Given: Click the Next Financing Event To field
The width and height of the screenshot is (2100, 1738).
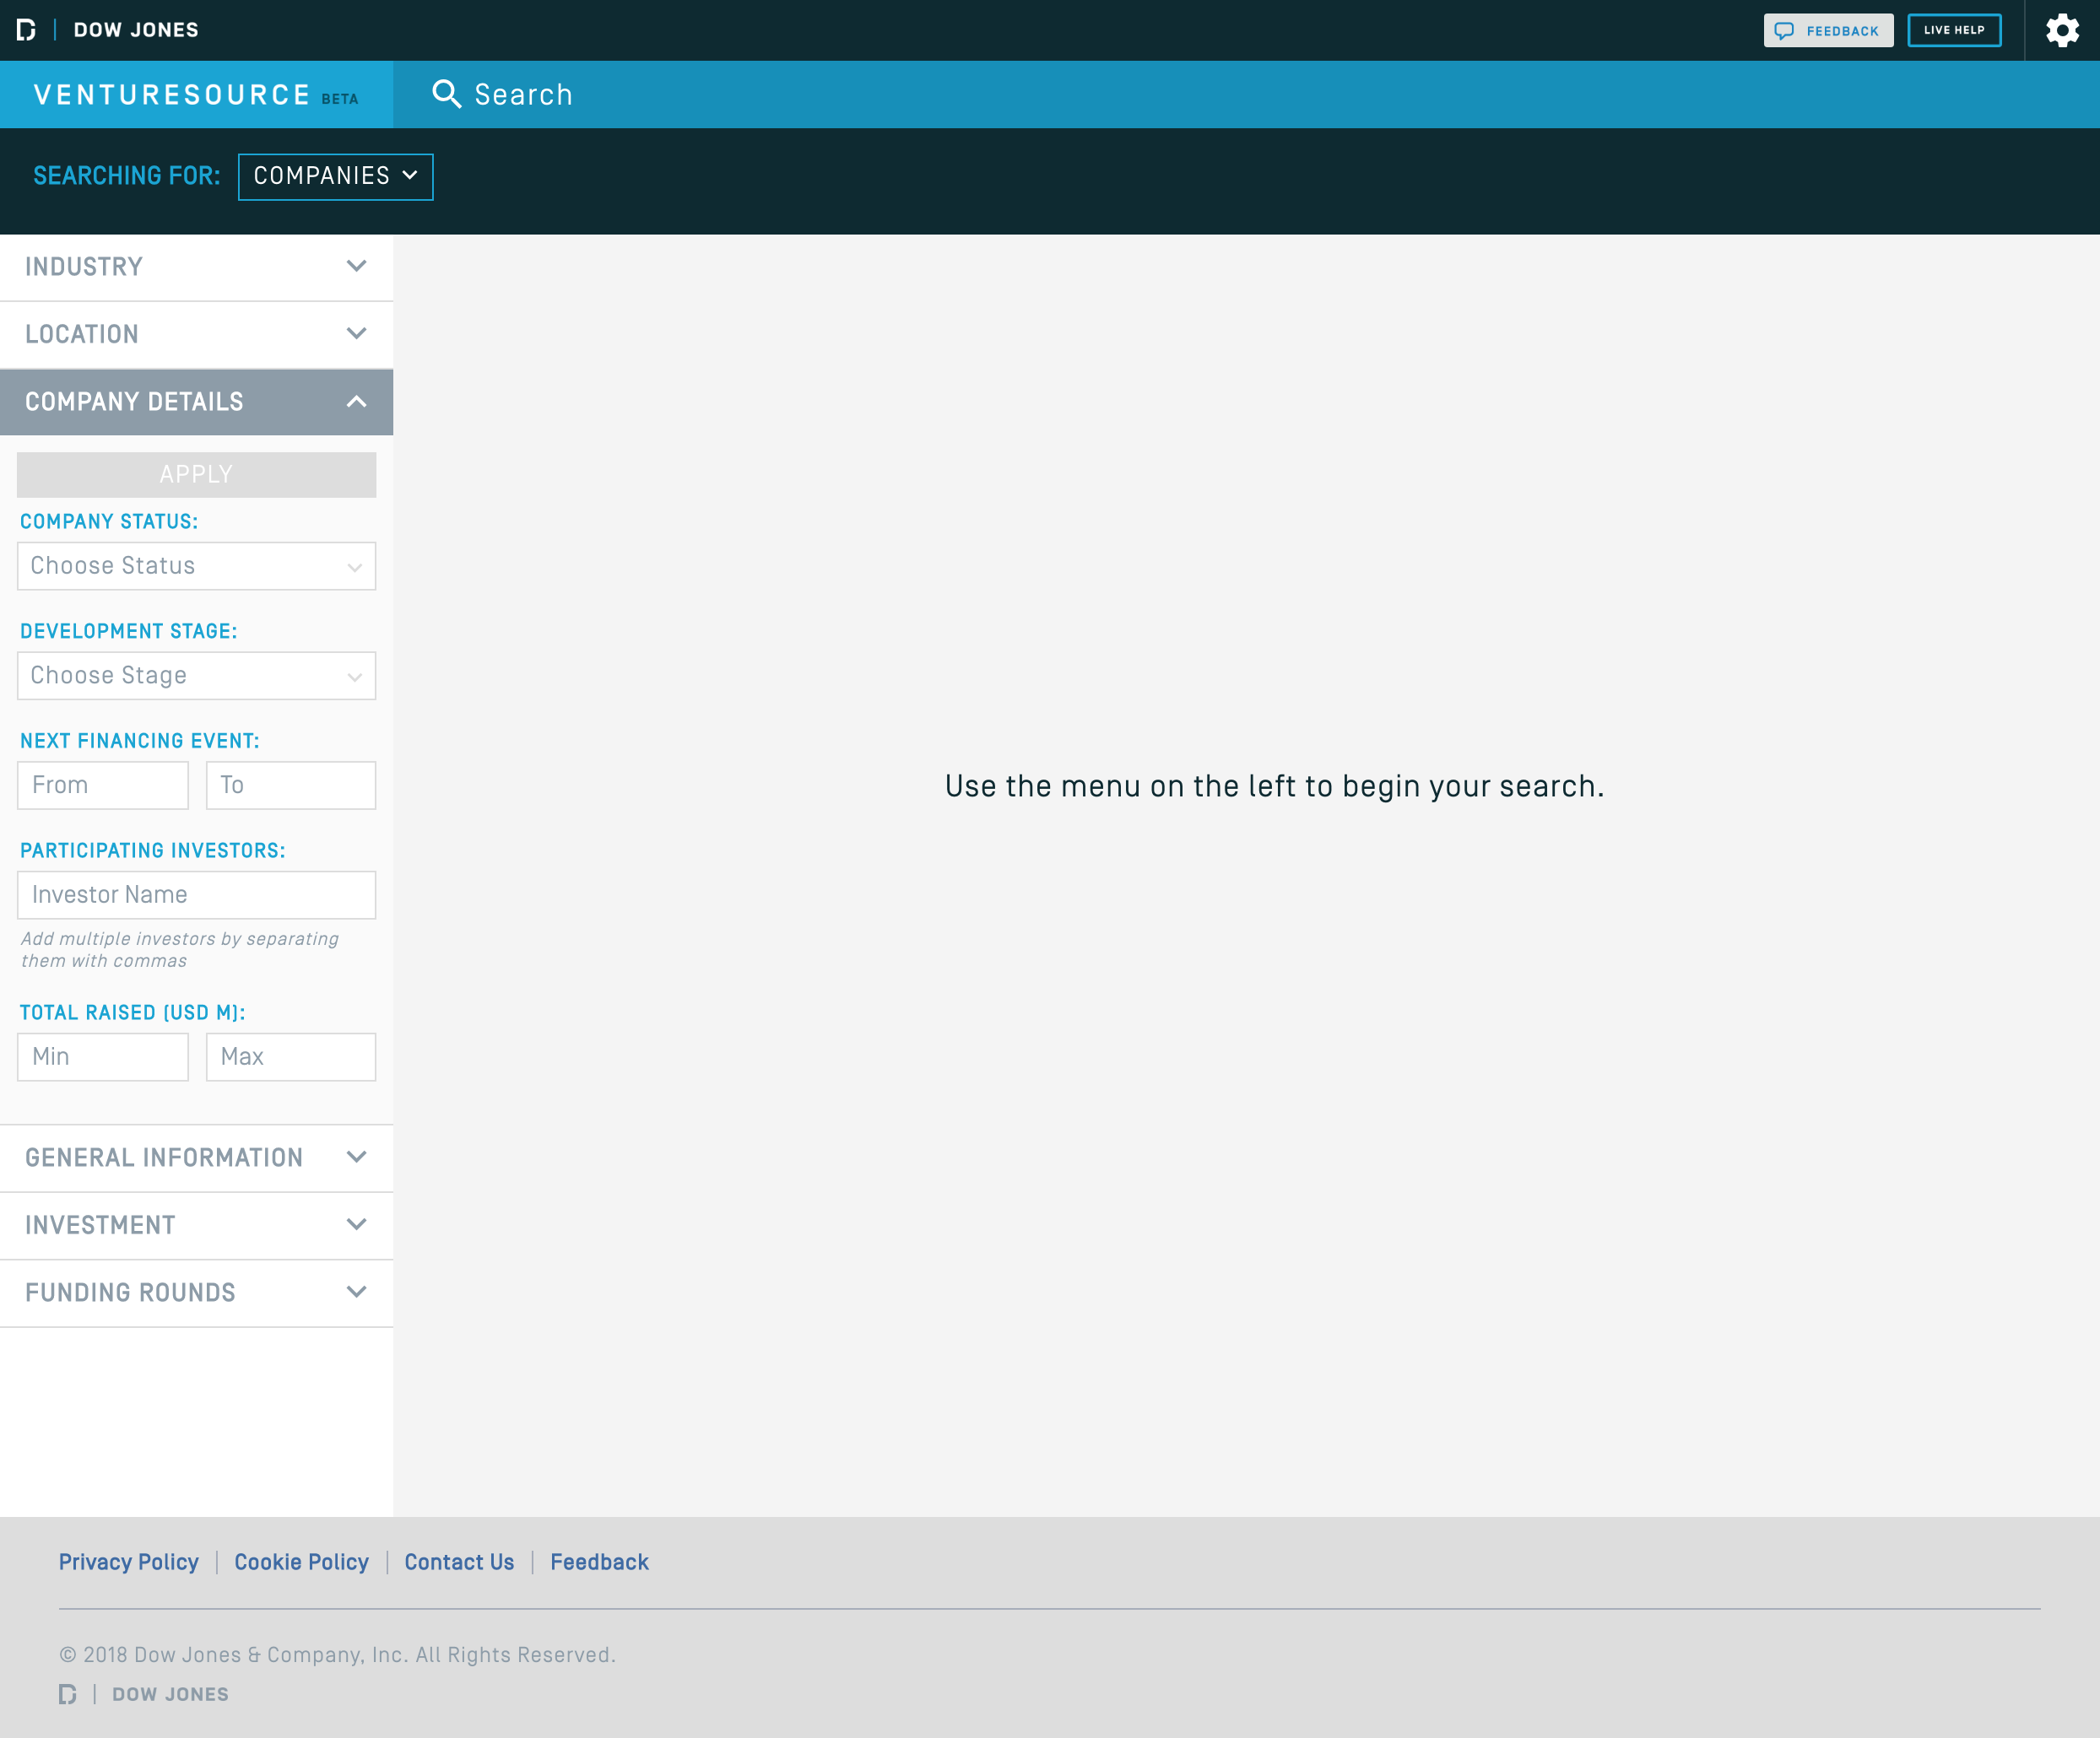Looking at the screenshot, I should click(x=291, y=785).
